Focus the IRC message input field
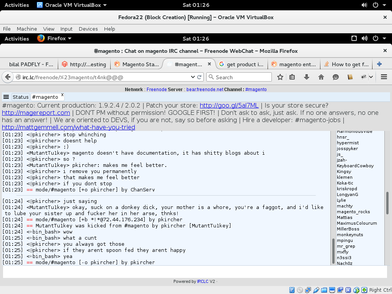Viewport: 392px width, 294px height. coord(195,271)
